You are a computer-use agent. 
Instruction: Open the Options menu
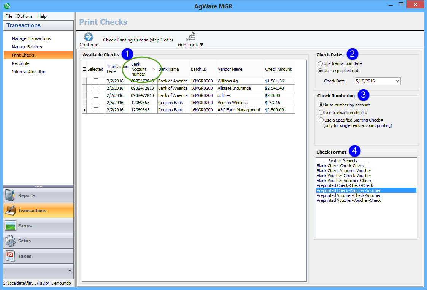25,16
